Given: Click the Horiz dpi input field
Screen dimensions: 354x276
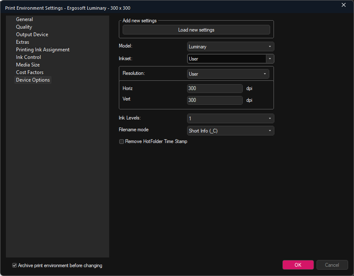Looking at the screenshot, I should tap(215, 88).
